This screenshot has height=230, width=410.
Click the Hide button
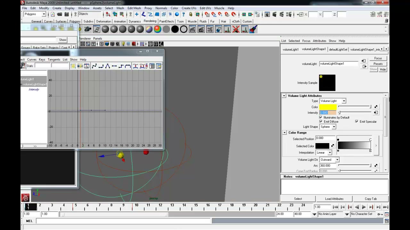click(383, 69)
